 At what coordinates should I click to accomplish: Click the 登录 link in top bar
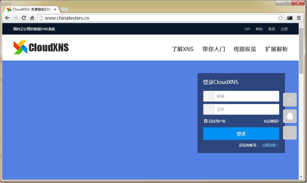[272, 29]
